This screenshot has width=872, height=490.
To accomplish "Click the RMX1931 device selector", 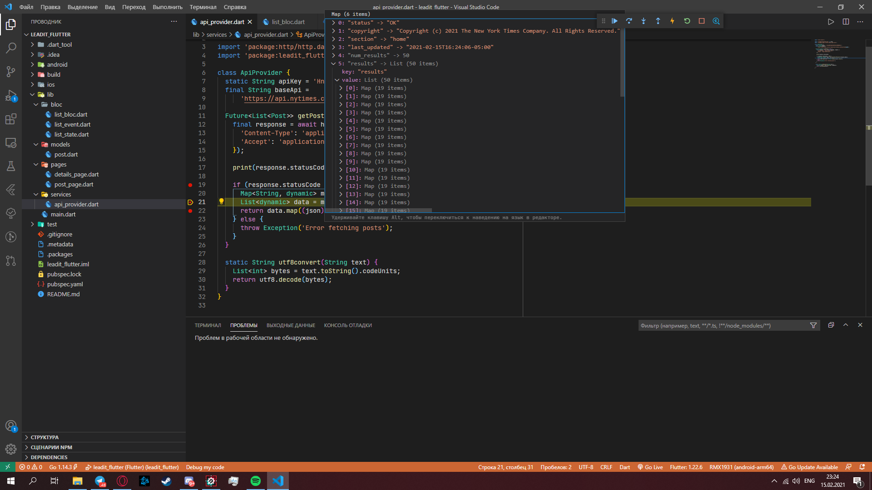I will [741, 467].
